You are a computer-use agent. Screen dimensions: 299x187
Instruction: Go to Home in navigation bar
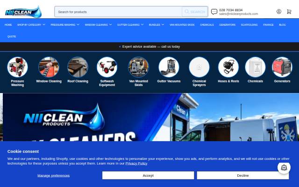click(x=8, y=25)
